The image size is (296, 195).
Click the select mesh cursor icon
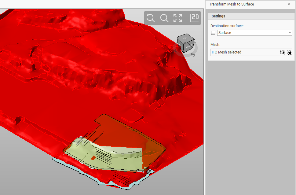tap(283, 52)
